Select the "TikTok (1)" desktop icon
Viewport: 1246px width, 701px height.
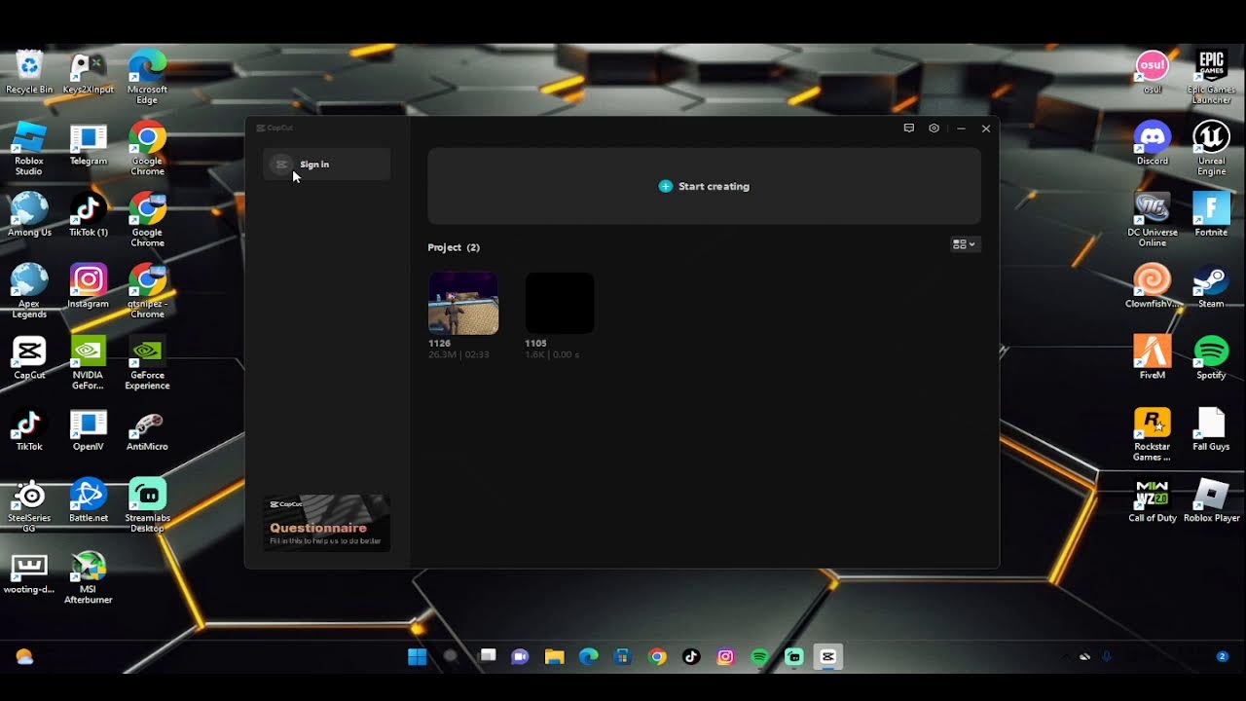point(89,215)
